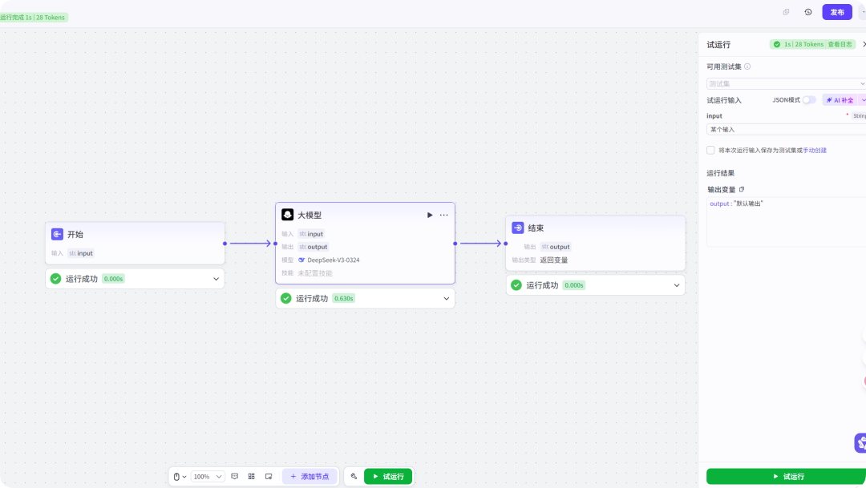Open the 100% zoom level dropdown
866x488 pixels.
tap(208, 476)
